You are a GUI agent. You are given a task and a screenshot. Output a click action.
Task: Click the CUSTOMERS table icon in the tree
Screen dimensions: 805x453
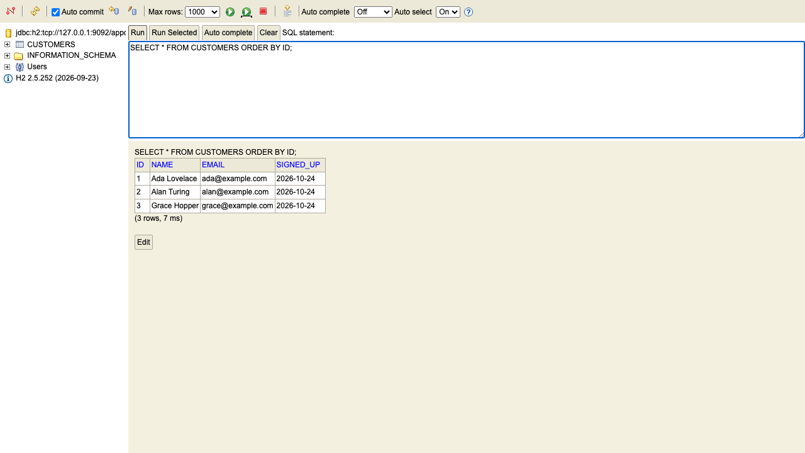(x=19, y=45)
